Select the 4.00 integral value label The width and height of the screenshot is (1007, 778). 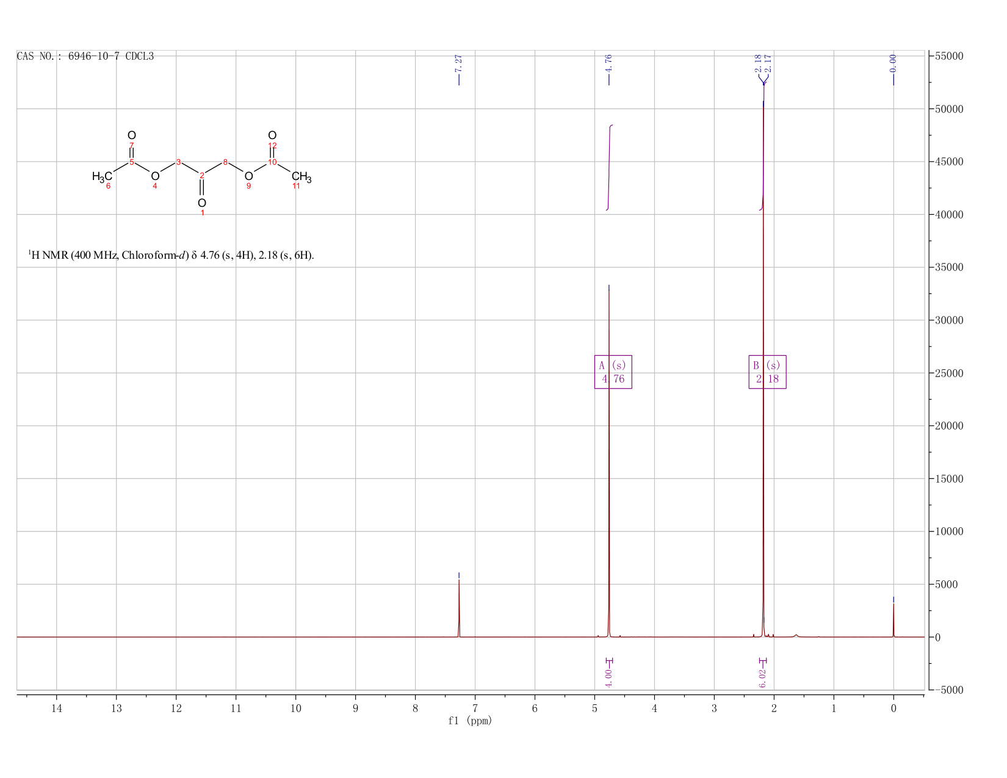[608, 677]
